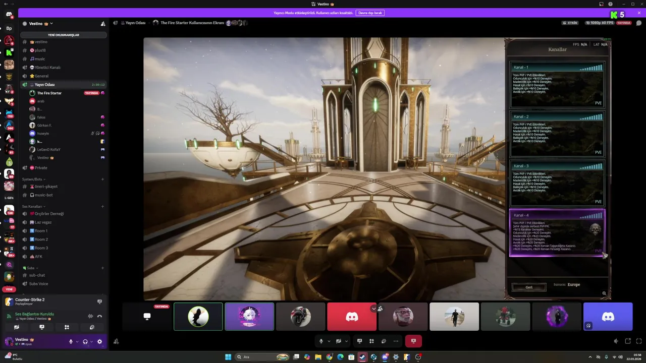
Task: Expand camera options in stream controls
Action: click(x=346, y=341)
